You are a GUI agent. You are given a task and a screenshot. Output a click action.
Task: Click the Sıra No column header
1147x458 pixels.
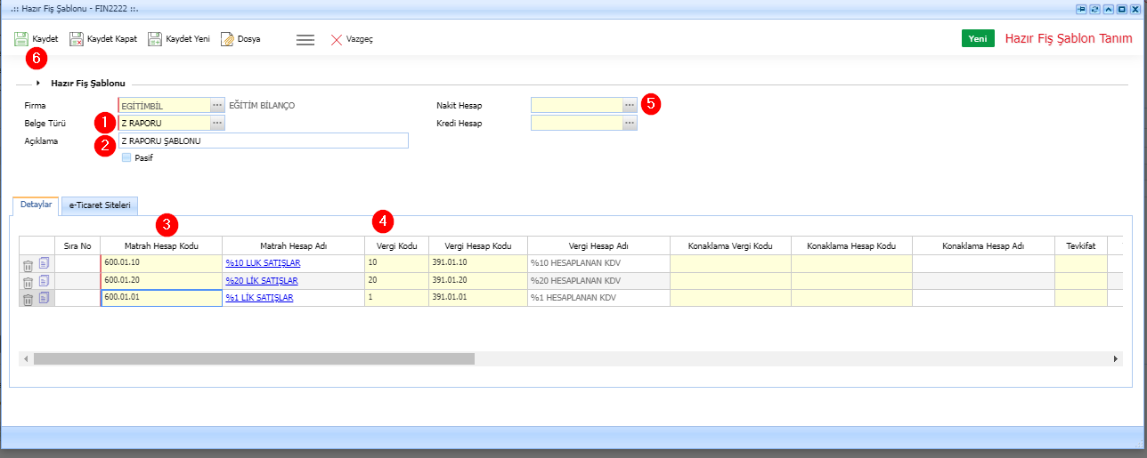click(77, 245)
